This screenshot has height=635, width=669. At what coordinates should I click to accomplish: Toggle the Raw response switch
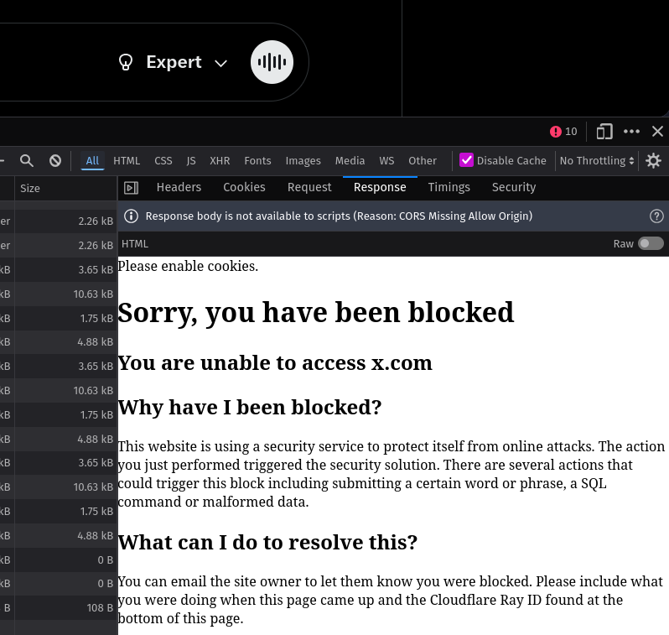651,243
